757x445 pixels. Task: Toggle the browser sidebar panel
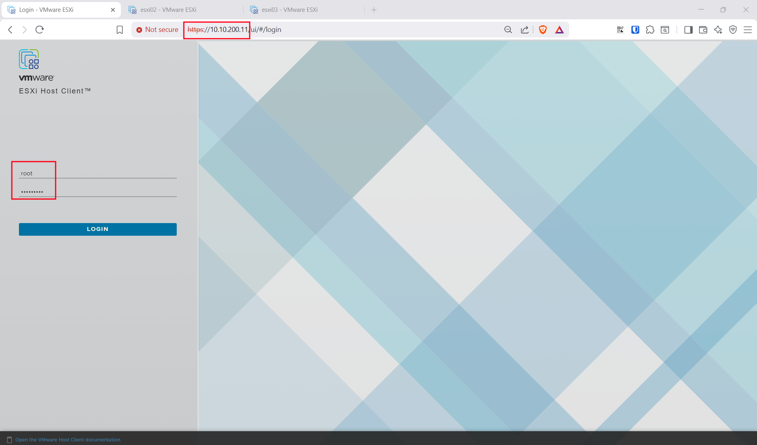point(688,30)
